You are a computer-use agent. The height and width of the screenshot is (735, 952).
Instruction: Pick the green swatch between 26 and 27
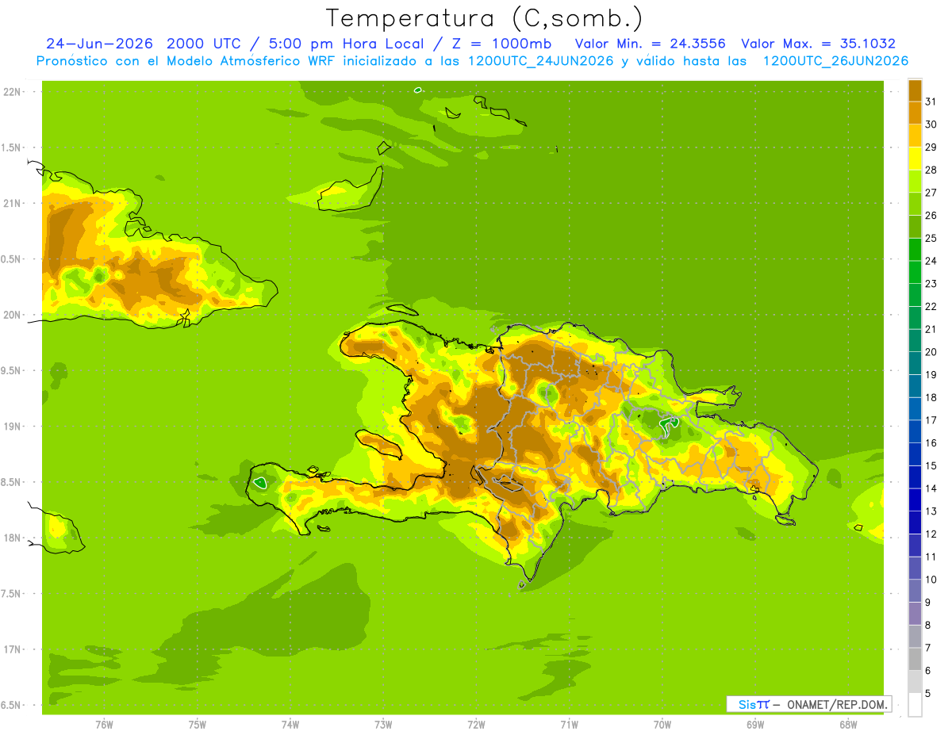[915, 204]
